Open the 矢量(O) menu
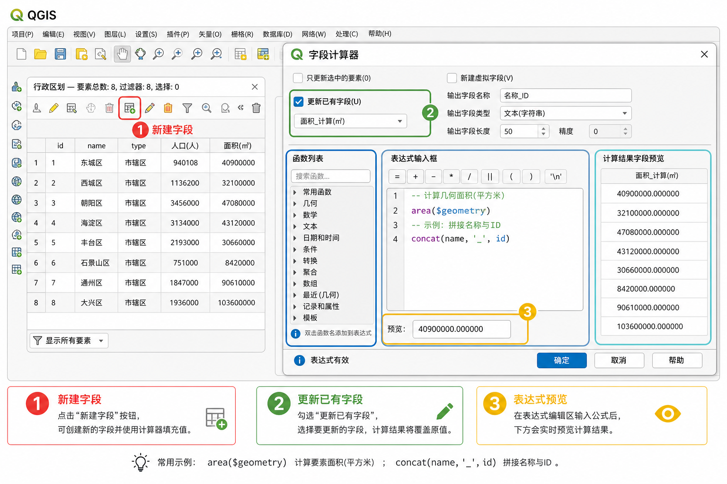 click(x=210, y=34)
